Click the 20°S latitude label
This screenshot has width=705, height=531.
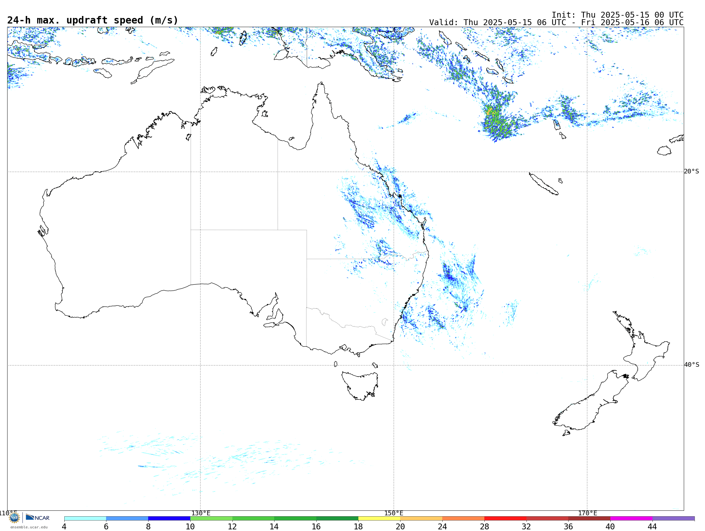click(x=691, y=171)
